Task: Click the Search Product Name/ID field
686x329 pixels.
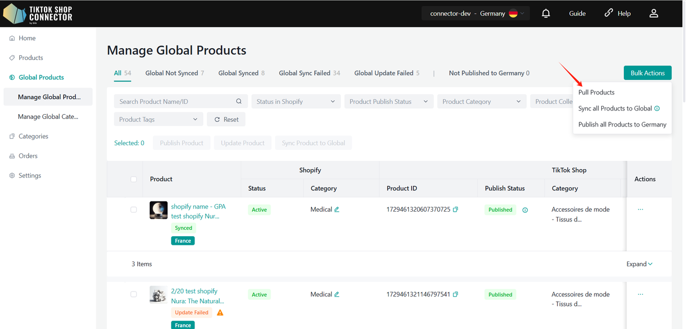Action: click(176, 101)
